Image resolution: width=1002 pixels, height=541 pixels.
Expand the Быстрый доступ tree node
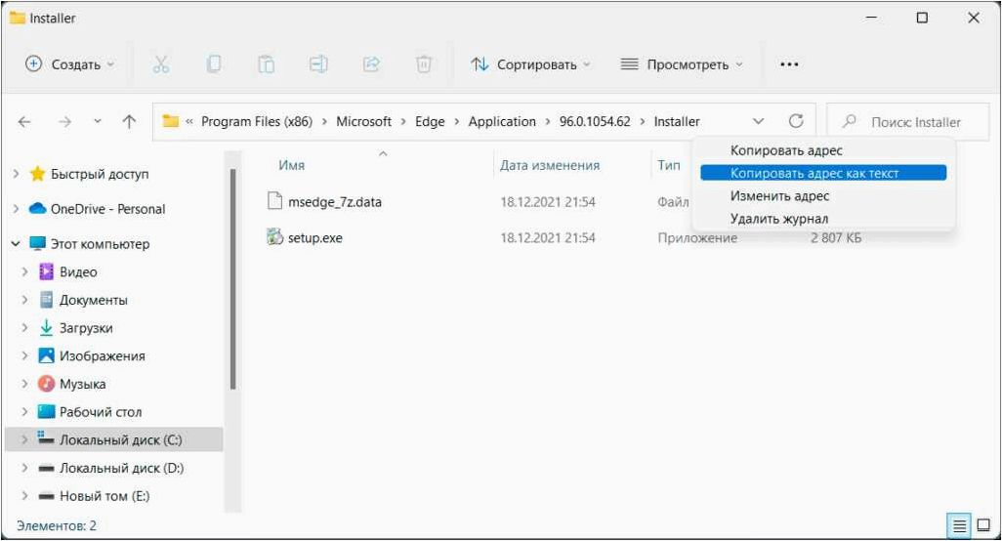16,174
